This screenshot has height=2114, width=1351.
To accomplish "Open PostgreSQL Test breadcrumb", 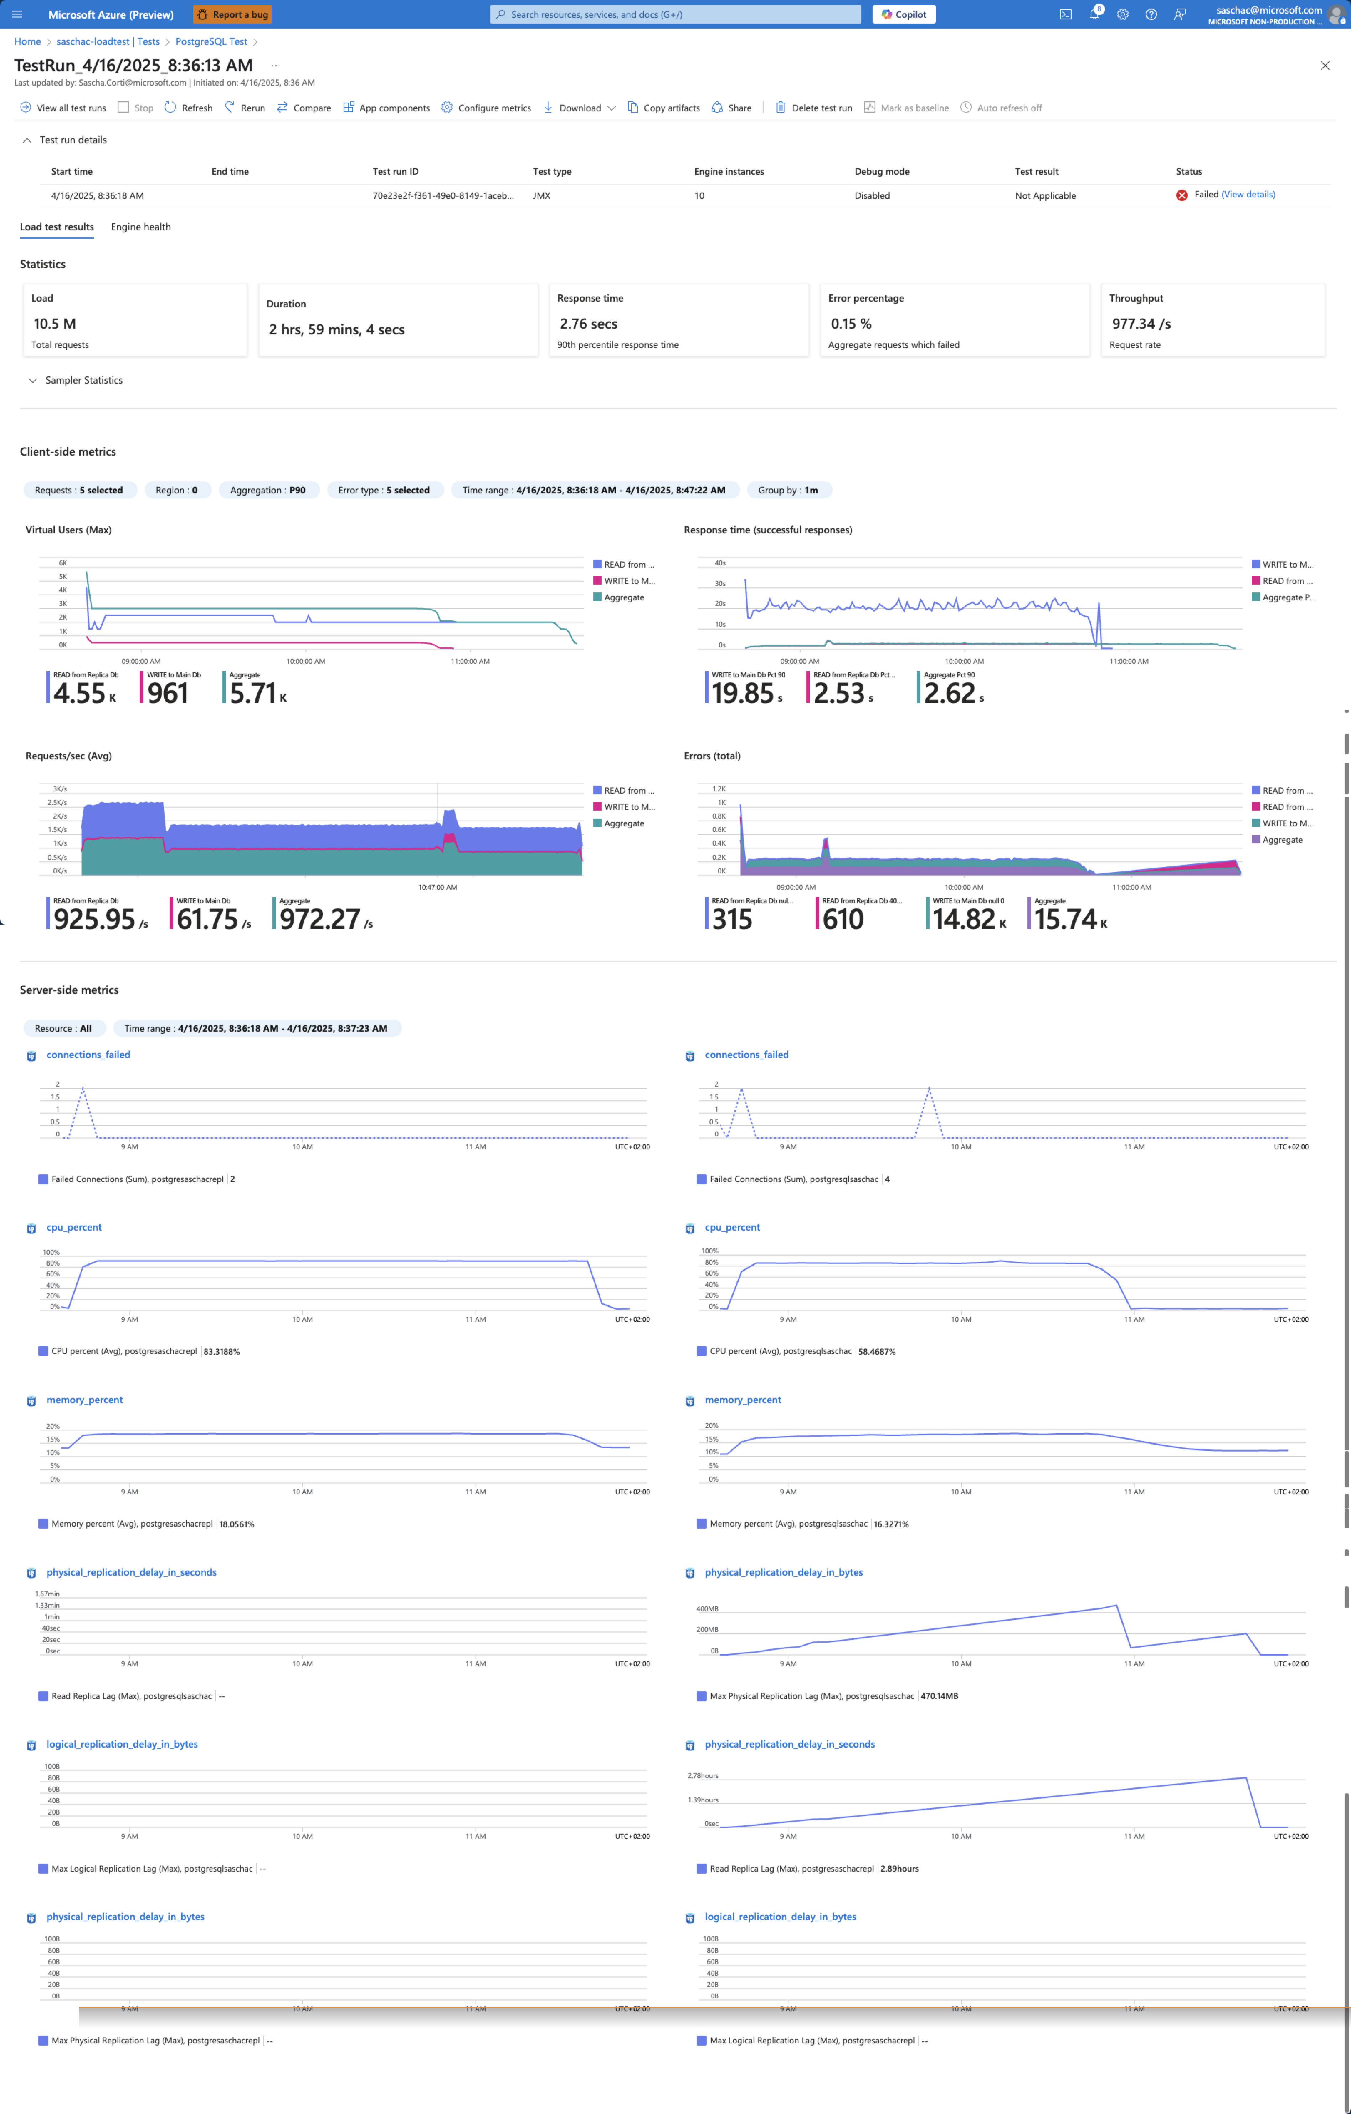I will tap(211, 41).
